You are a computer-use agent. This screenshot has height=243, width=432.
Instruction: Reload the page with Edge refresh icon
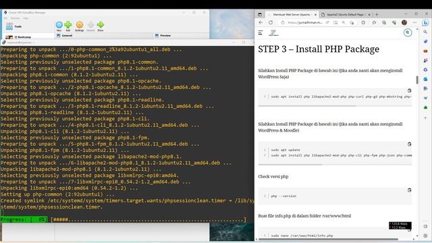coord(271,22)
